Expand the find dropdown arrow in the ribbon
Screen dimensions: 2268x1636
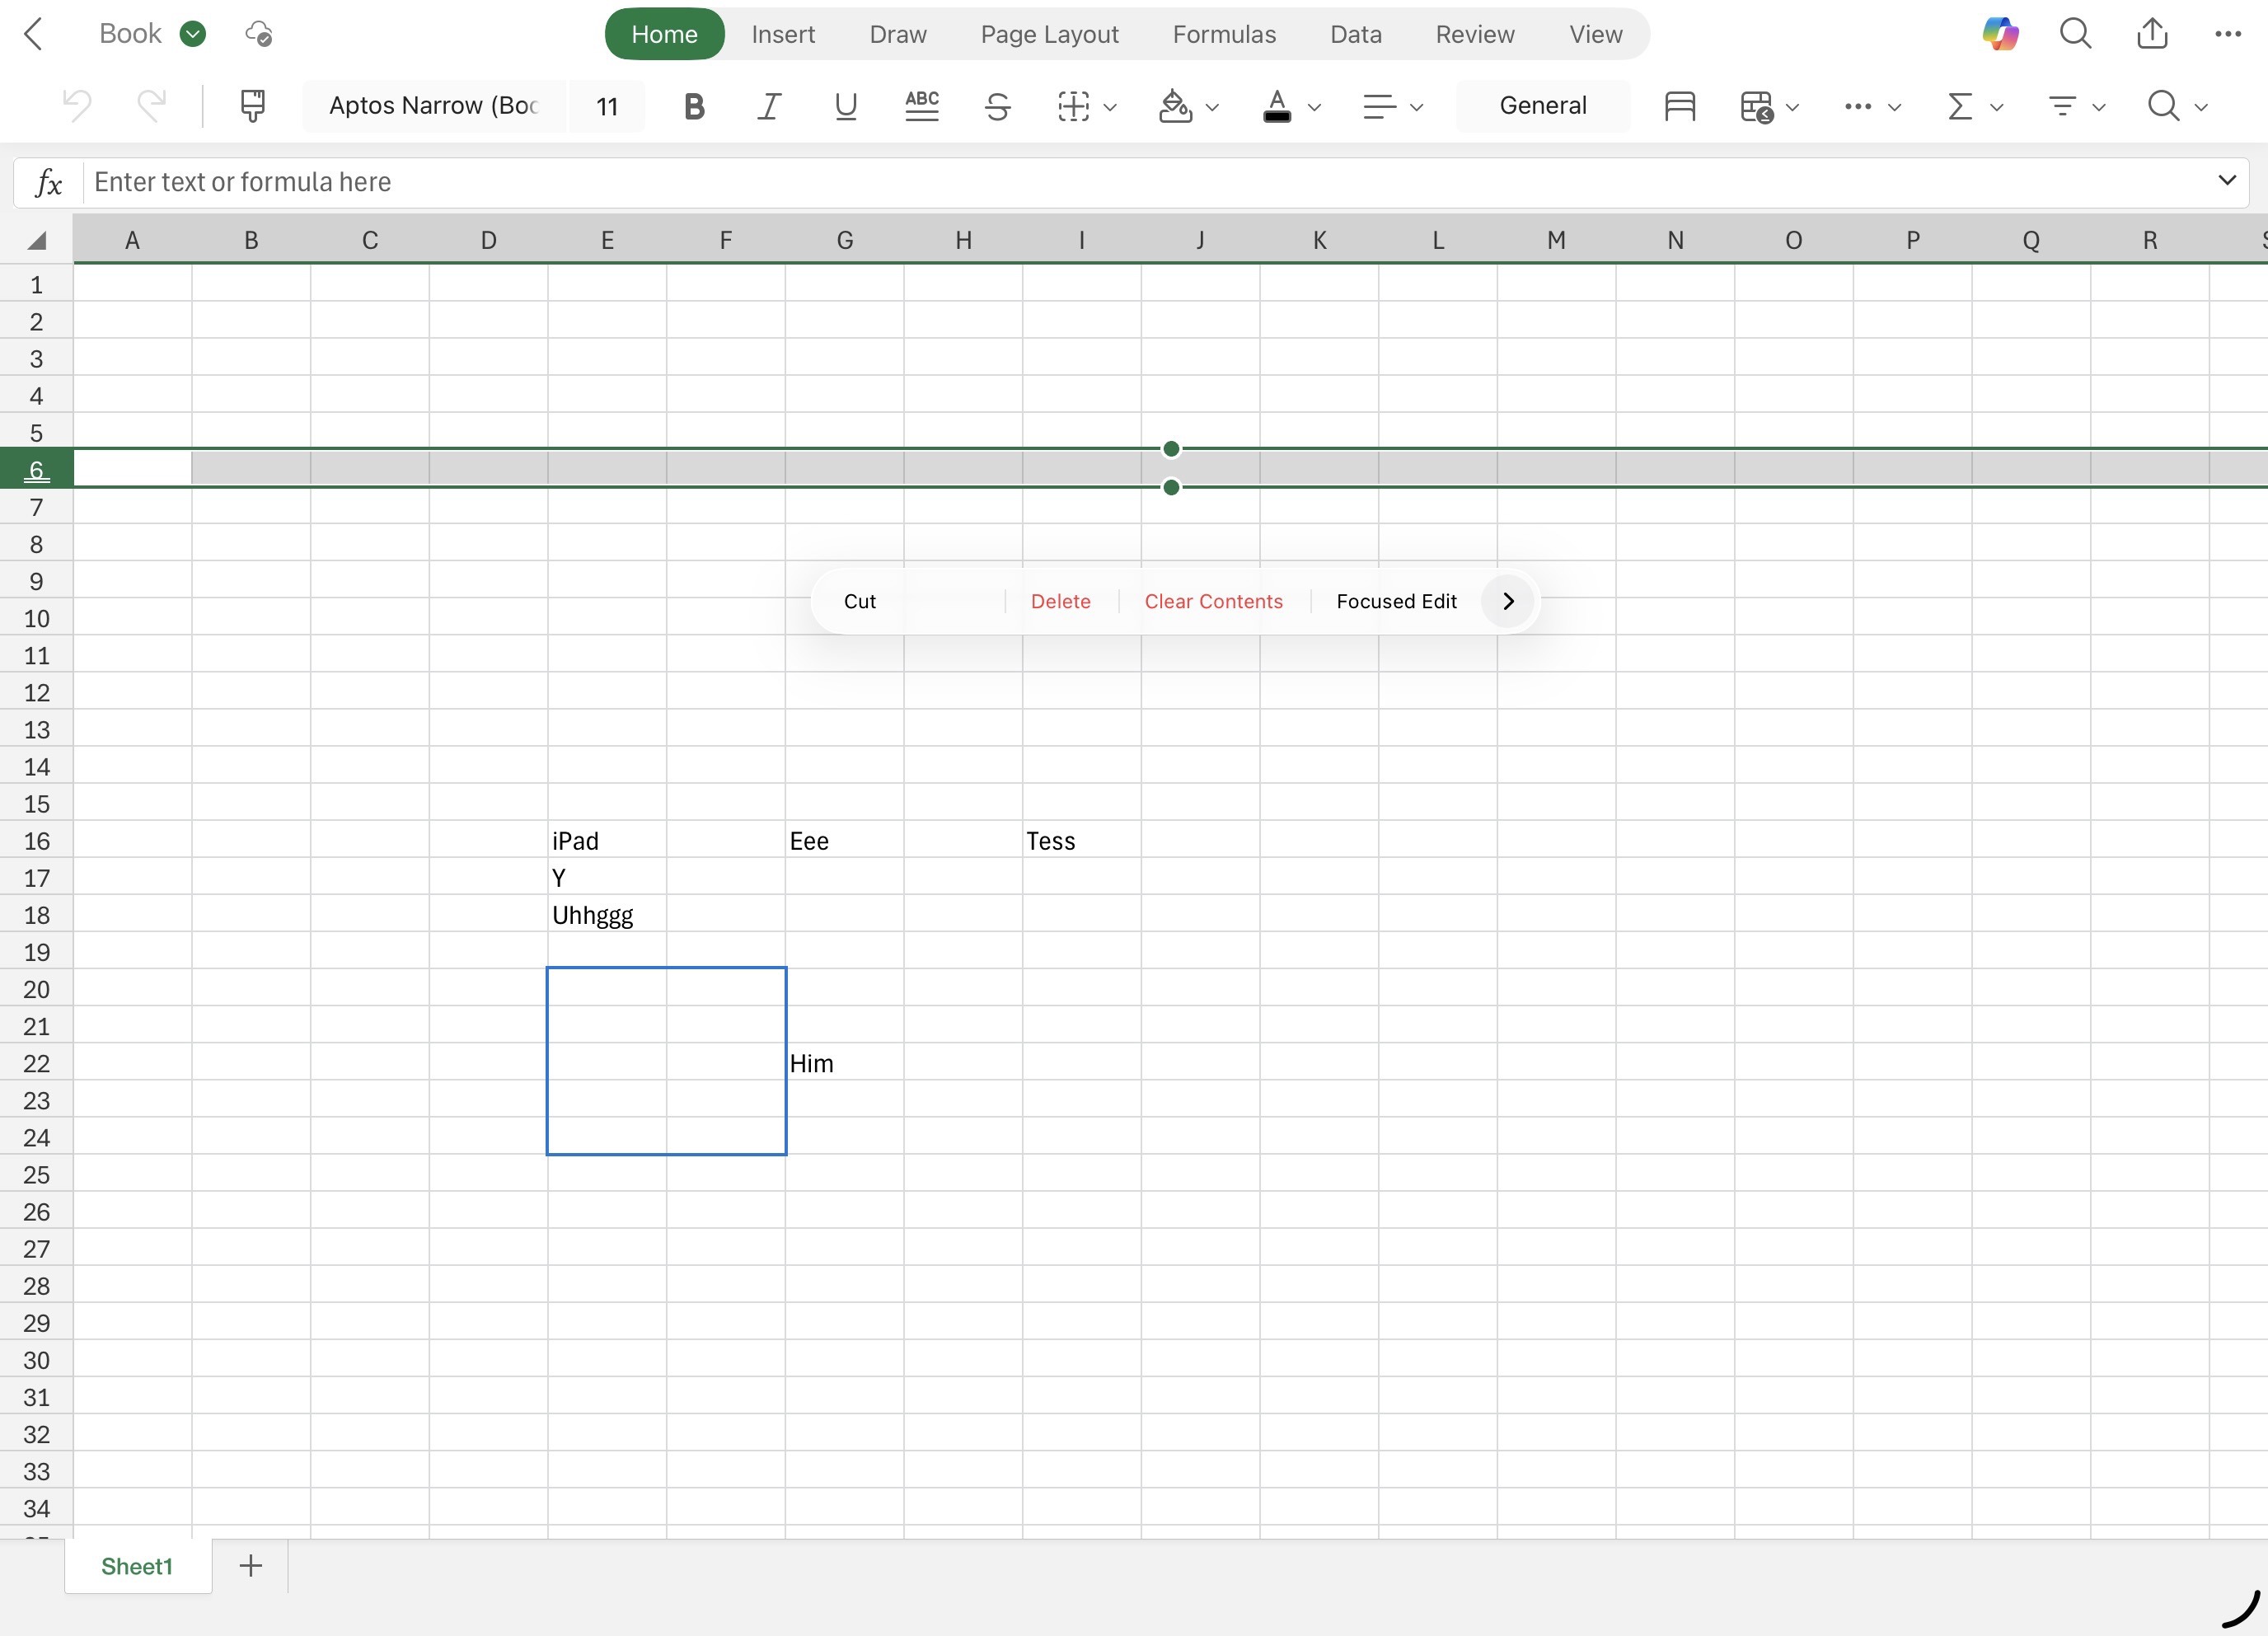click(2200, 107)
